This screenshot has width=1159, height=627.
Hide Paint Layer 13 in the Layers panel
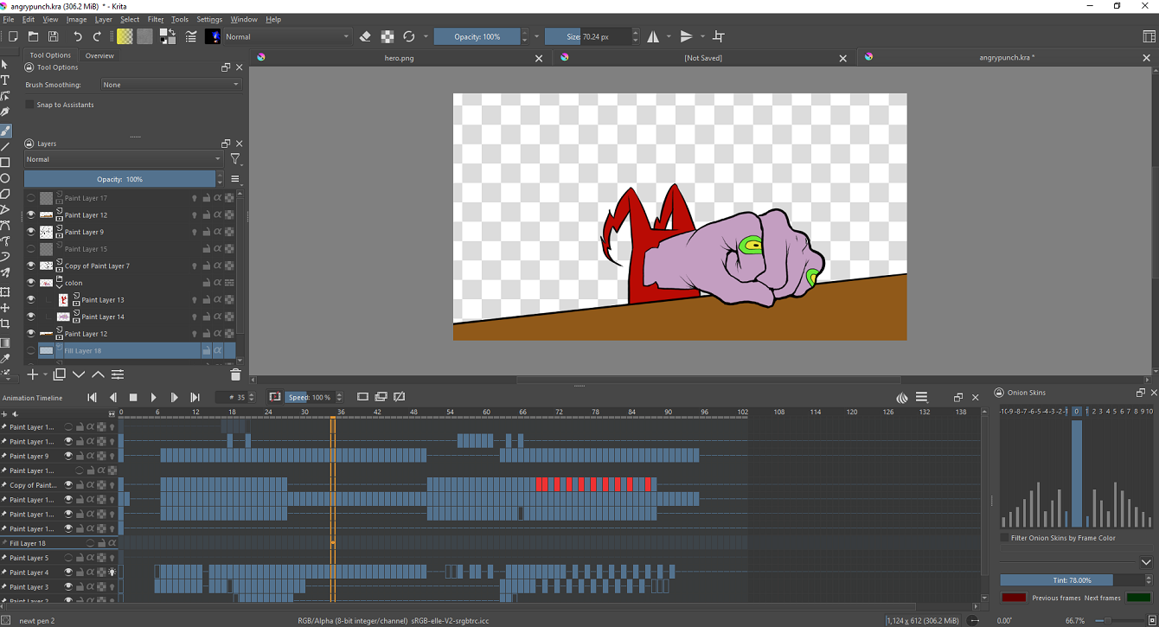pyautogui.click(x=31, y=299)
